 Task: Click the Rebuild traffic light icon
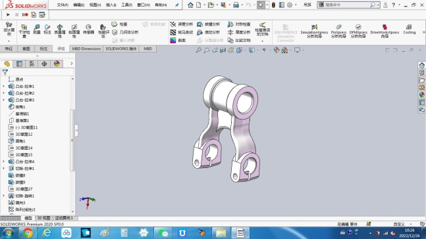tap(274, 5)
